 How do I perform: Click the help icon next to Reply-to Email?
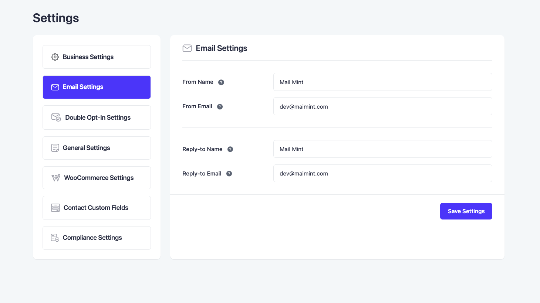click(229, 174)
